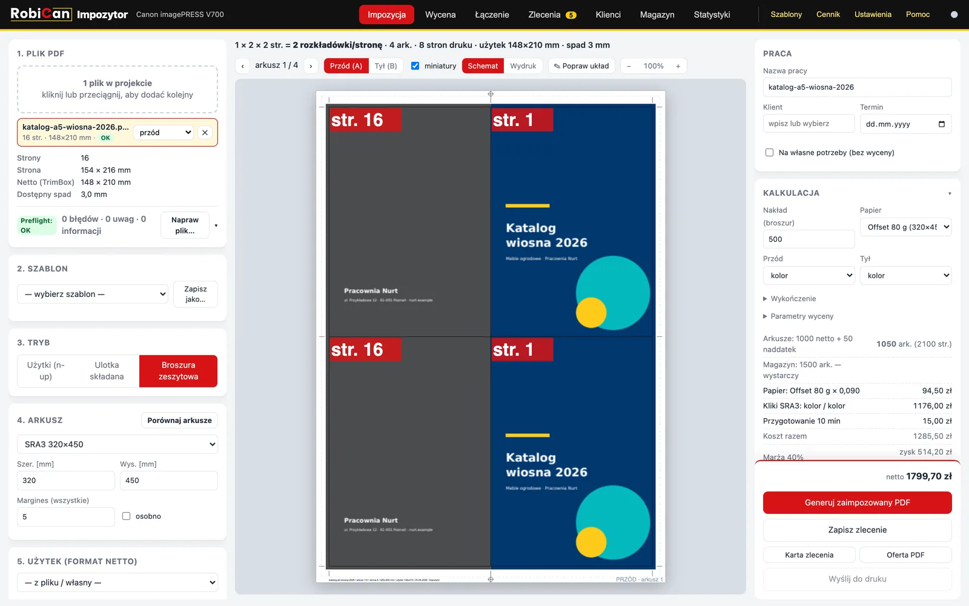
Task: Uncheck the miniatury checkbox
Action: pos(415,66)
